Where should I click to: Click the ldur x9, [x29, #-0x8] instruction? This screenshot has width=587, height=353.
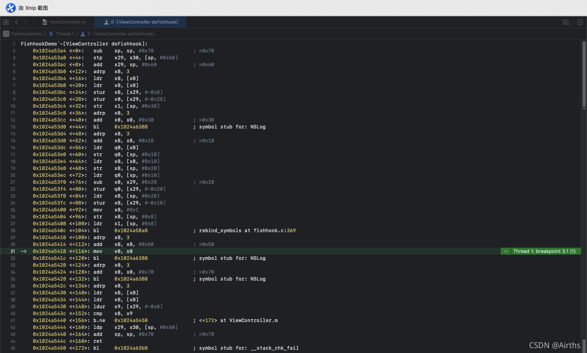(128, 307)
